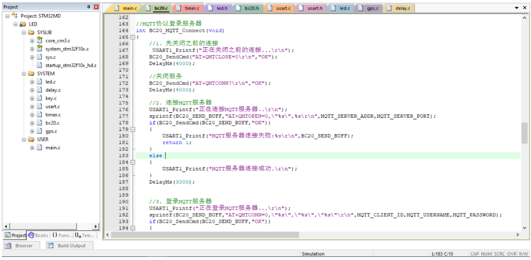Switch to the Project panel tab
Screen dimensions: 531x260
click(15, 235)
